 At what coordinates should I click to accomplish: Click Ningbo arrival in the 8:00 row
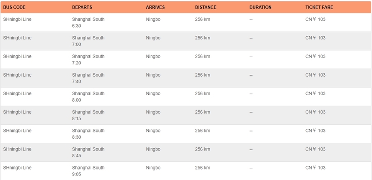point(153,93)
